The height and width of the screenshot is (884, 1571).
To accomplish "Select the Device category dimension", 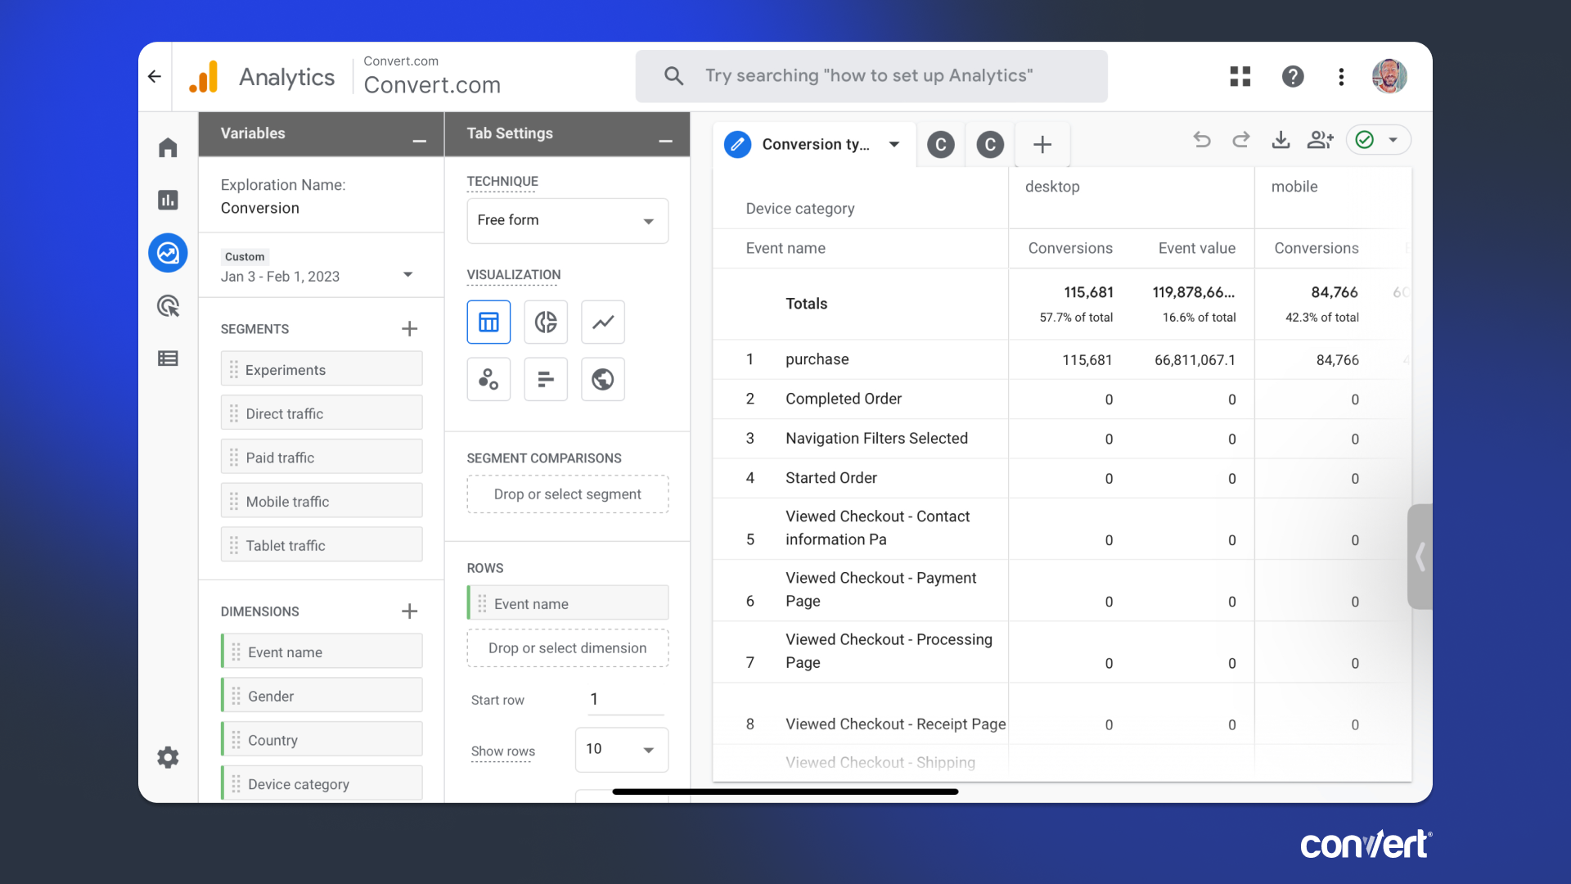I will (322, 784).
